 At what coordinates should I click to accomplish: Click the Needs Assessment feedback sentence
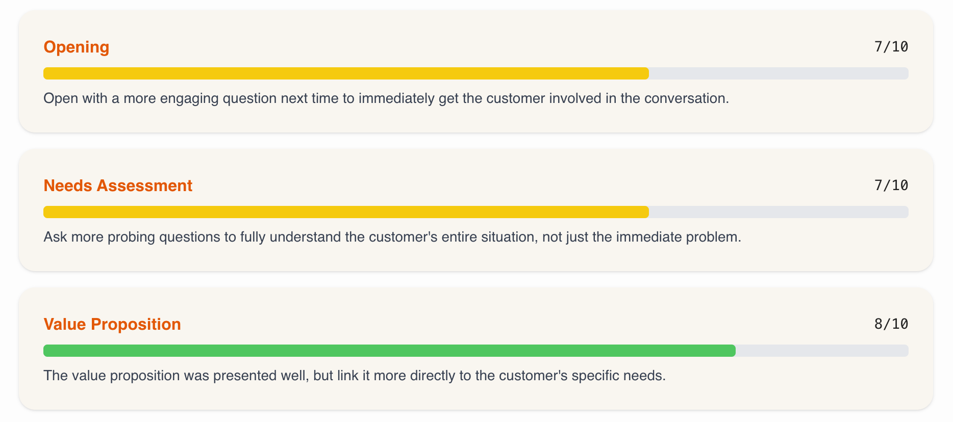[x=392, y=237]
